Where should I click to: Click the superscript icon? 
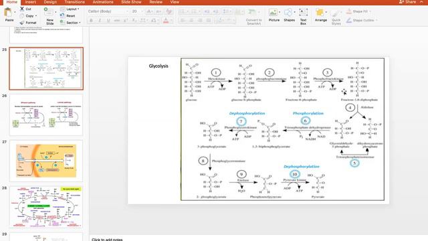[126, 21]
